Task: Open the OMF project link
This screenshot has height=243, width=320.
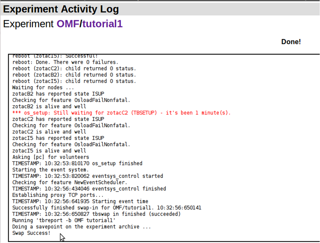Action: pos(68,24)
